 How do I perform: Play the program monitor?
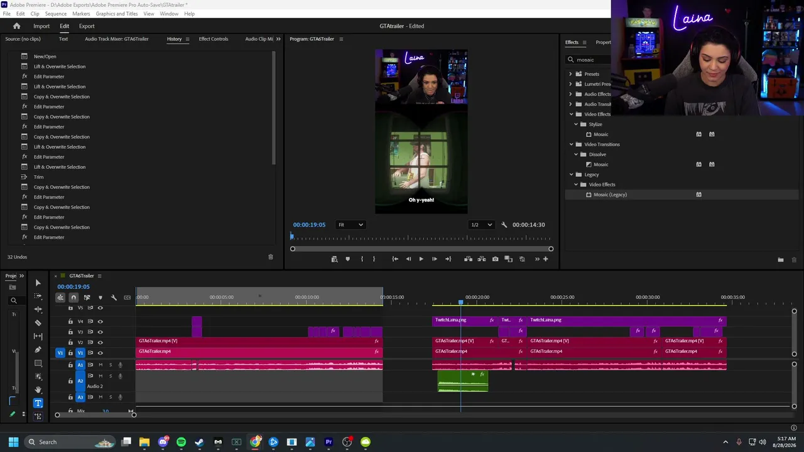(x=421, y=259)
